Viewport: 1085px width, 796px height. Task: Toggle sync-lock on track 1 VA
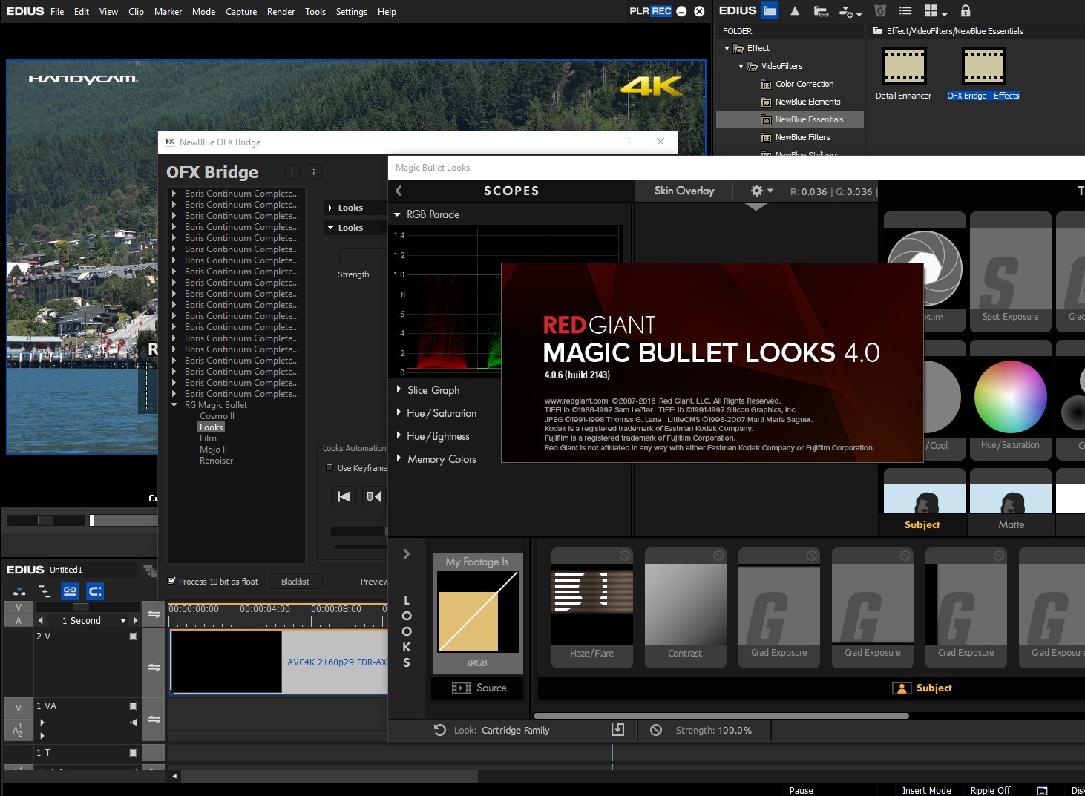pos(154,720)
